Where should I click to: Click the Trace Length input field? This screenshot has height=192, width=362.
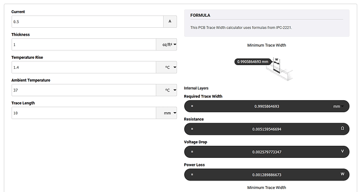[x=84, y=113]
